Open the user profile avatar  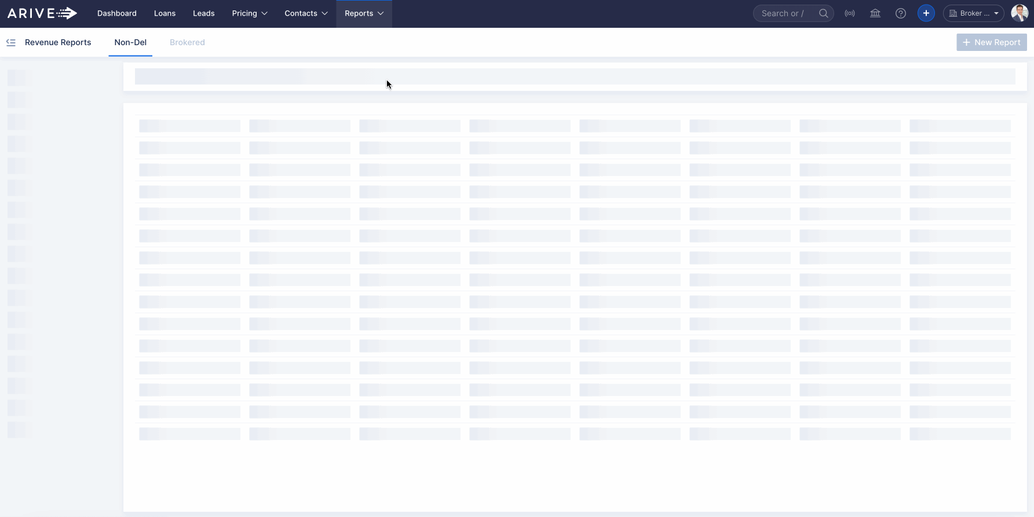[1020, 13]
